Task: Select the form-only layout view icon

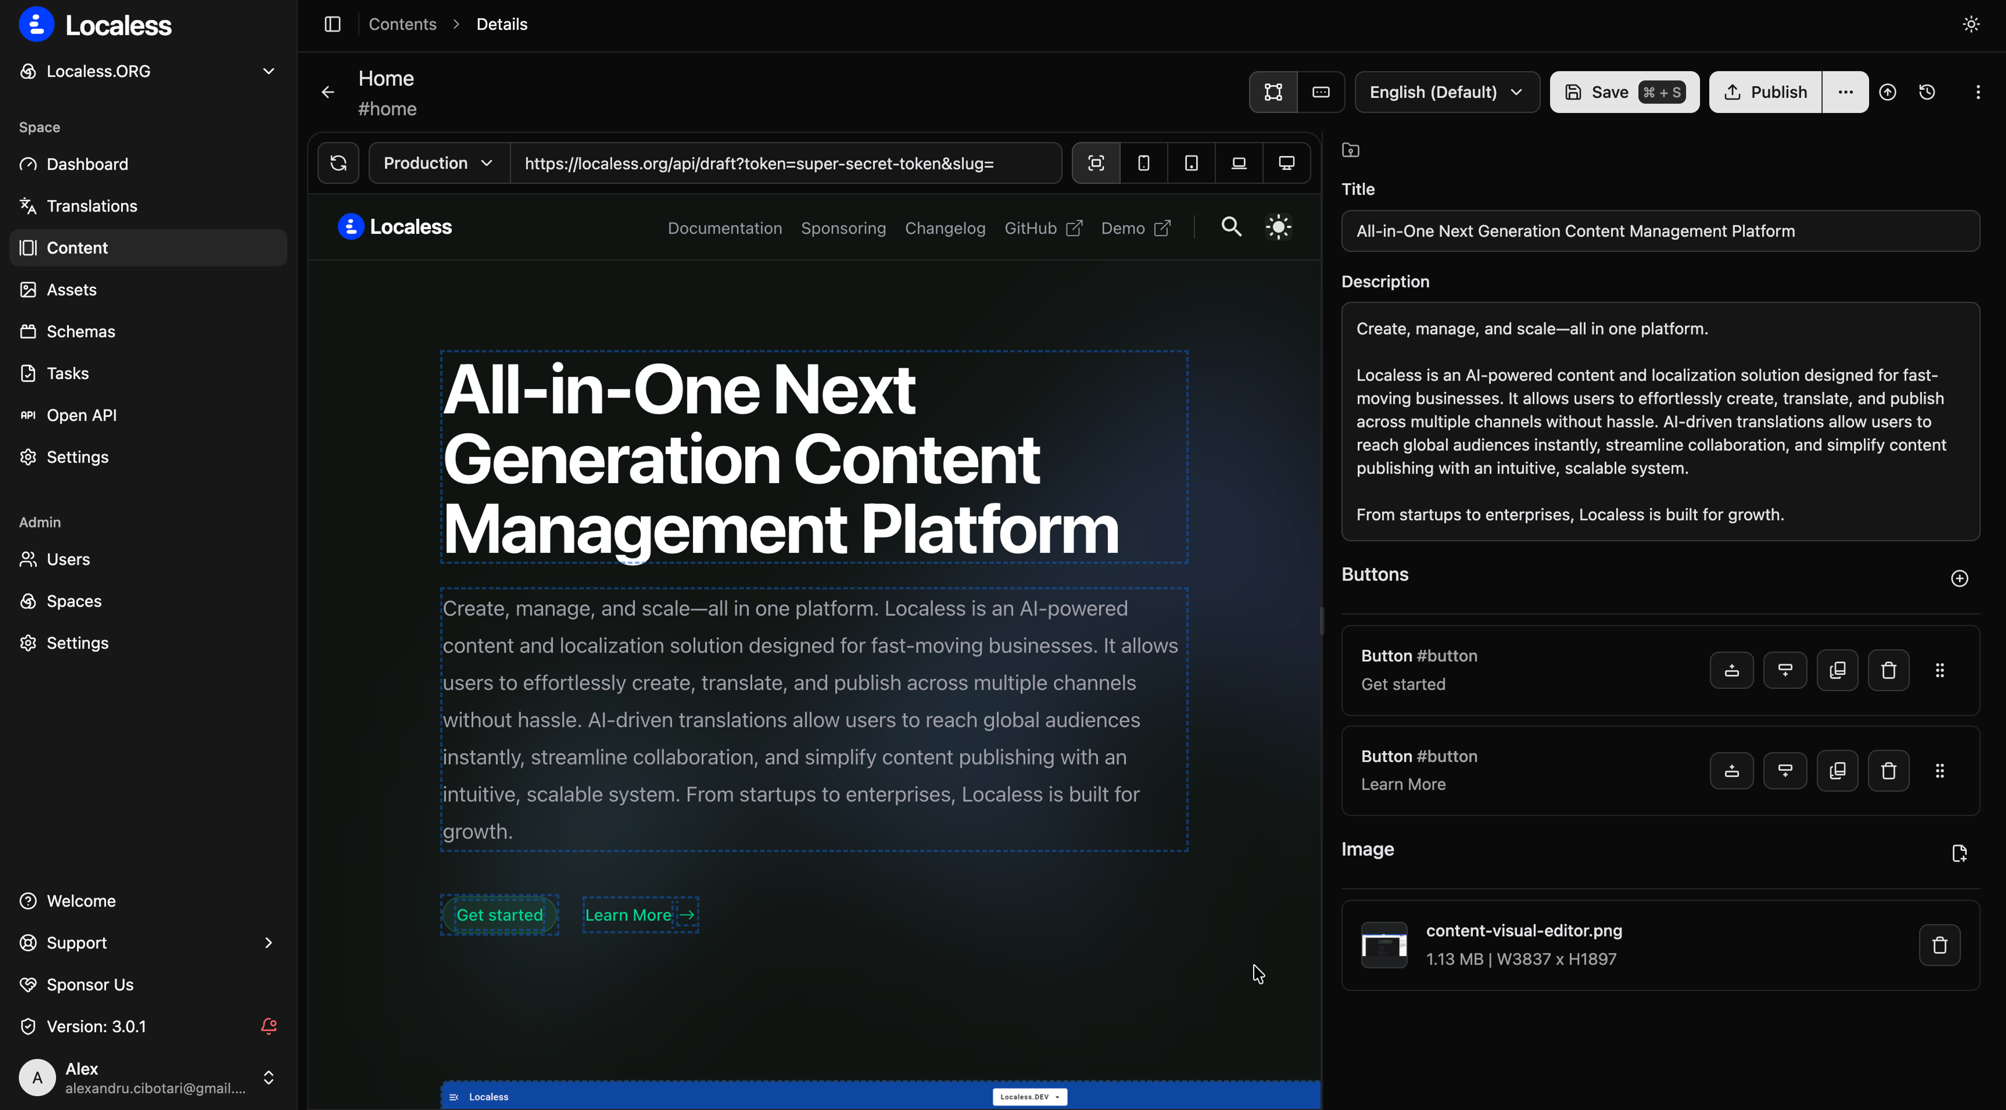Action: (x=1321, y=92)
